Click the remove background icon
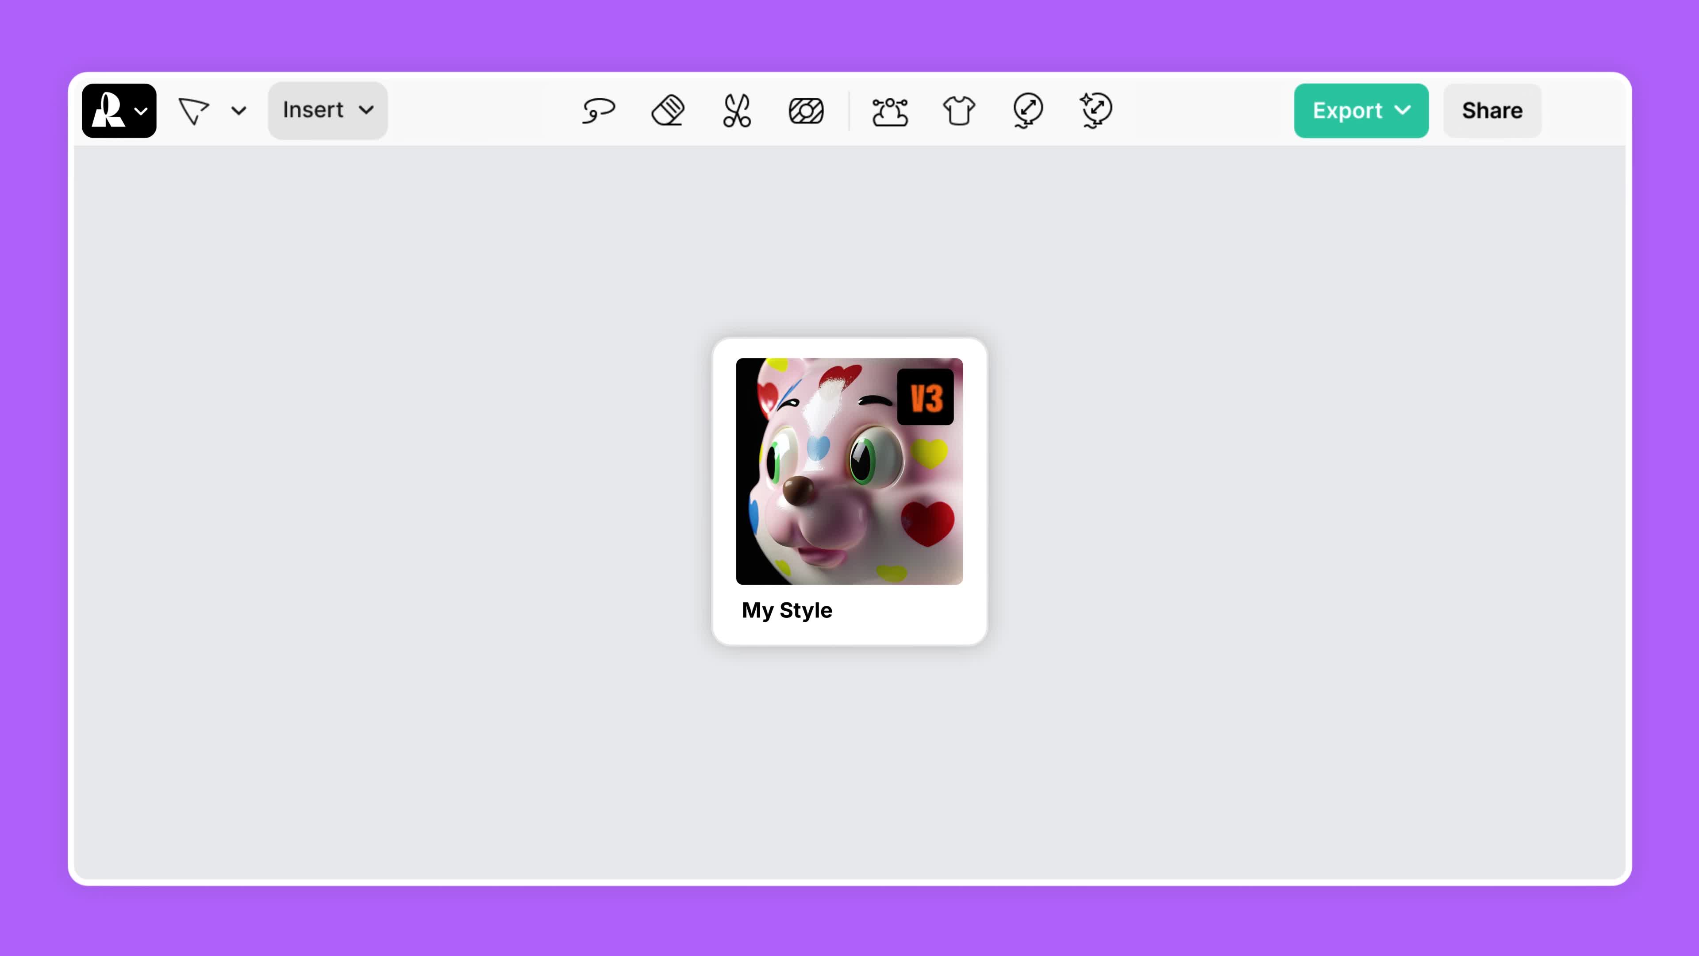1699x956 pixels. click(x=806, y=110)
